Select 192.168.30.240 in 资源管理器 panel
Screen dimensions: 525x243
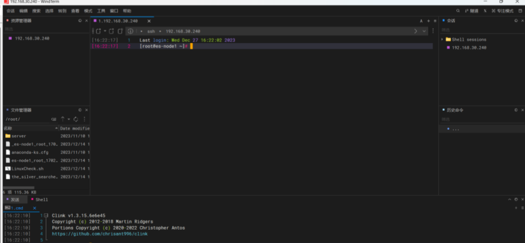coord(32,39)
